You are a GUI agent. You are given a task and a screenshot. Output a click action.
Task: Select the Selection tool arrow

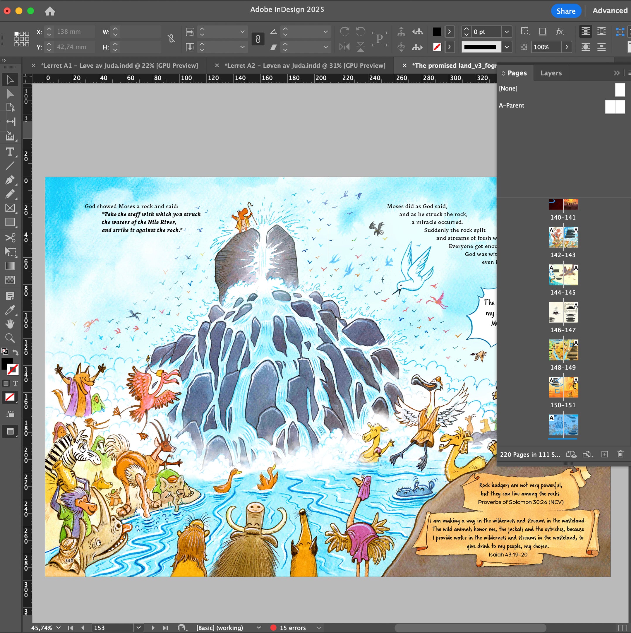tap(10, 80)
